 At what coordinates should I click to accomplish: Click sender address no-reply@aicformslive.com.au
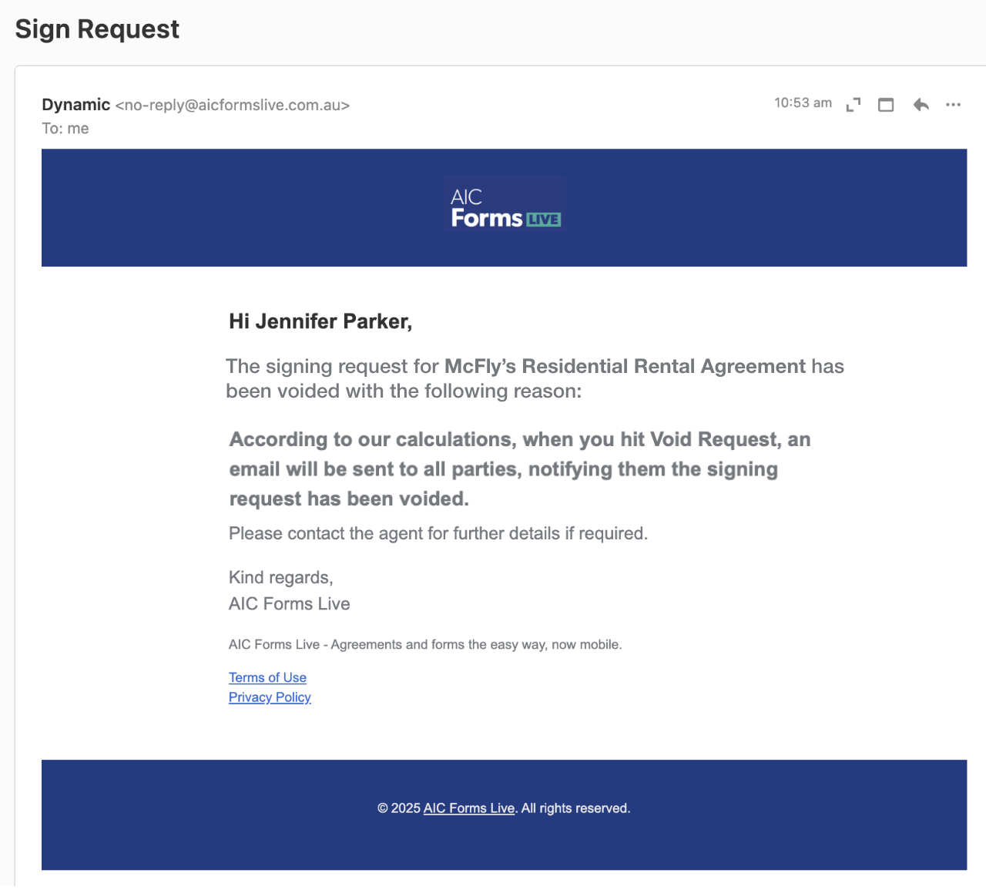[x=233, y=106]
